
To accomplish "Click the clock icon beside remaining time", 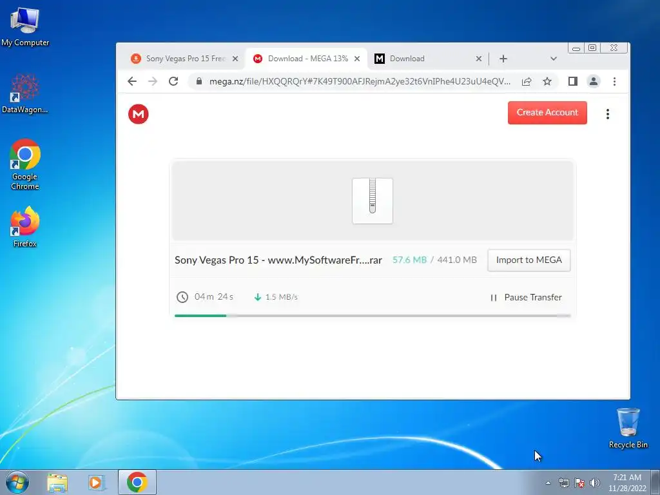I will [x=182, y=297].
